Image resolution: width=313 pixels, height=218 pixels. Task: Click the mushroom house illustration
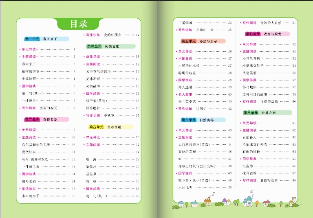pos(208,201)
